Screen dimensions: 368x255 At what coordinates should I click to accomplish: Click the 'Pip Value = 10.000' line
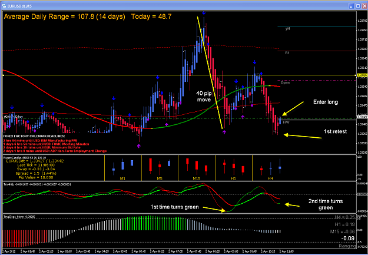35,177
